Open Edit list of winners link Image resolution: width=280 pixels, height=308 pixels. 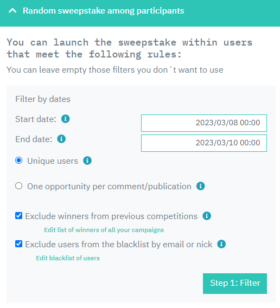tap(104, 230)
